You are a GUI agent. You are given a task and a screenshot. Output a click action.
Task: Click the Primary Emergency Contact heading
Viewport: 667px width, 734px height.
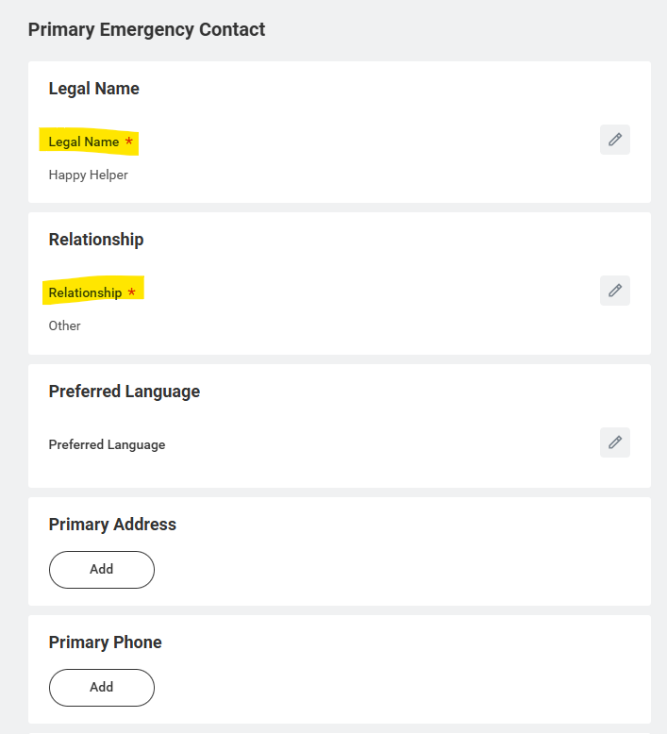click(146, 29)
